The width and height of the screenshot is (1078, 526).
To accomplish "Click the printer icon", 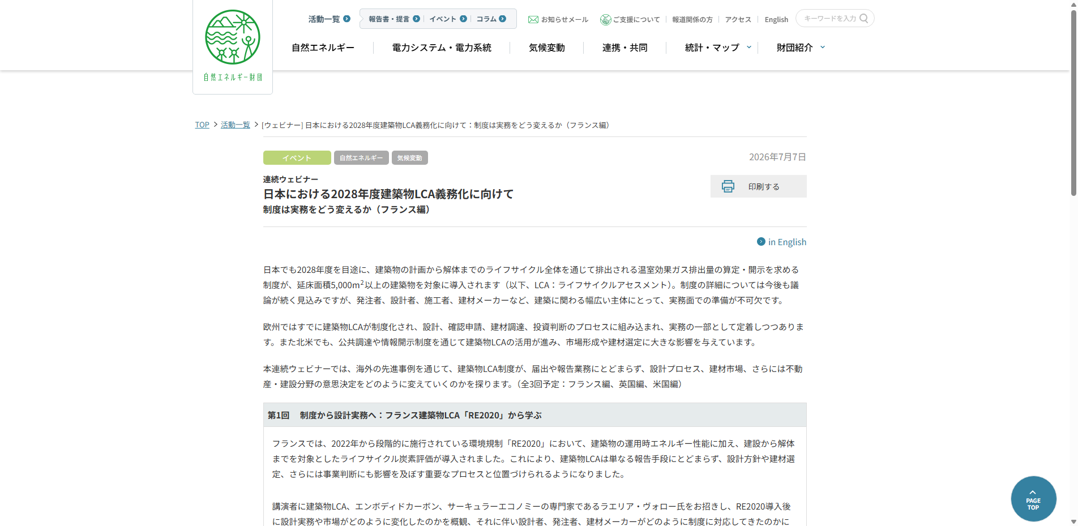I will [728, 186].
